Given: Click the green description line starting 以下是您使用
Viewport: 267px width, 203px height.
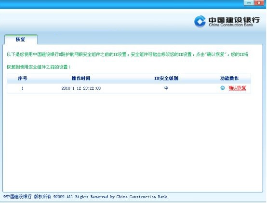Looking at the screenshot, I should 127,54.
